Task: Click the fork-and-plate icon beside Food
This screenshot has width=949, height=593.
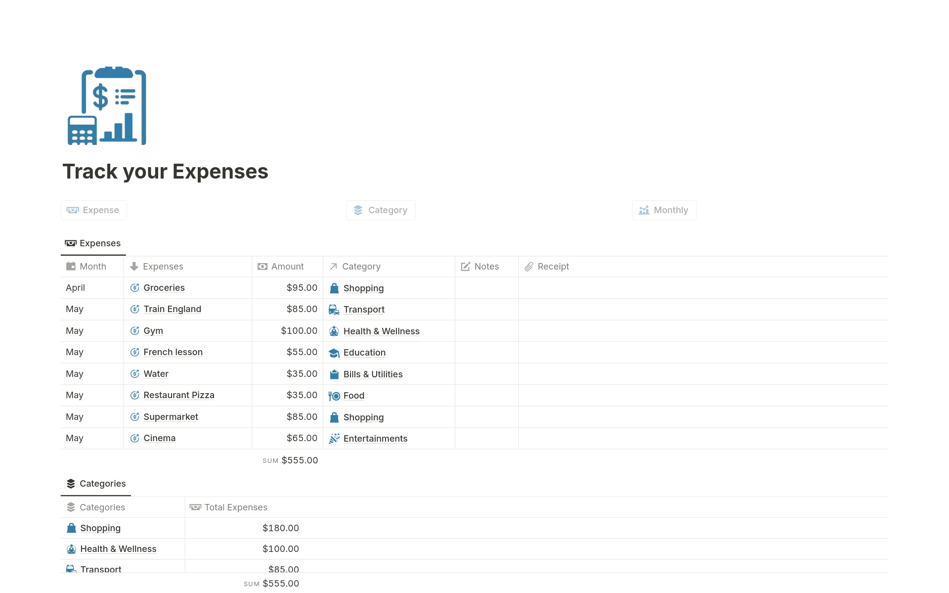Action: [334, 395]
